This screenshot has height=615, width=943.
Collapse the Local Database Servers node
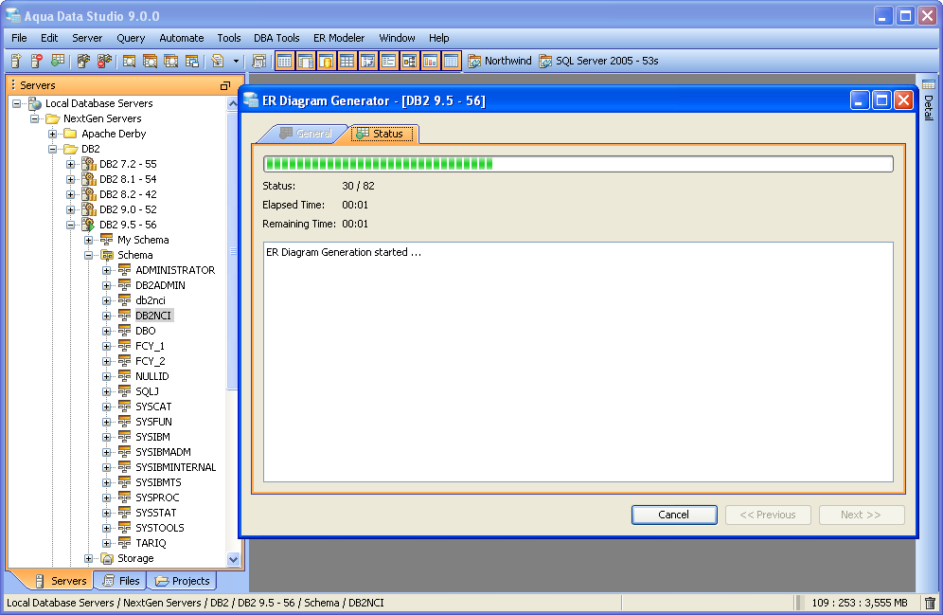[x=17, y=103]
